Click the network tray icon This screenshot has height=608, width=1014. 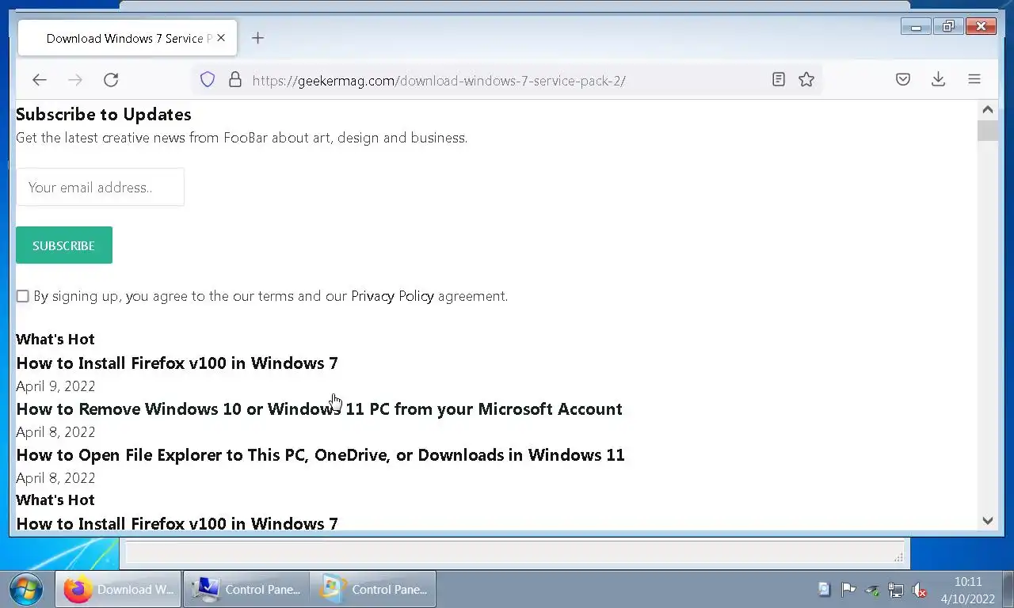896,589
